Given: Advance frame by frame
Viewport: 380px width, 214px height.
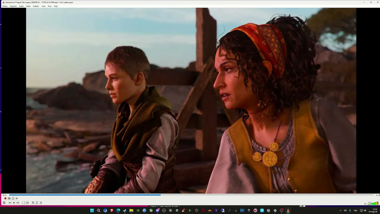Looking at the screenshot, I should click(17, 198).
